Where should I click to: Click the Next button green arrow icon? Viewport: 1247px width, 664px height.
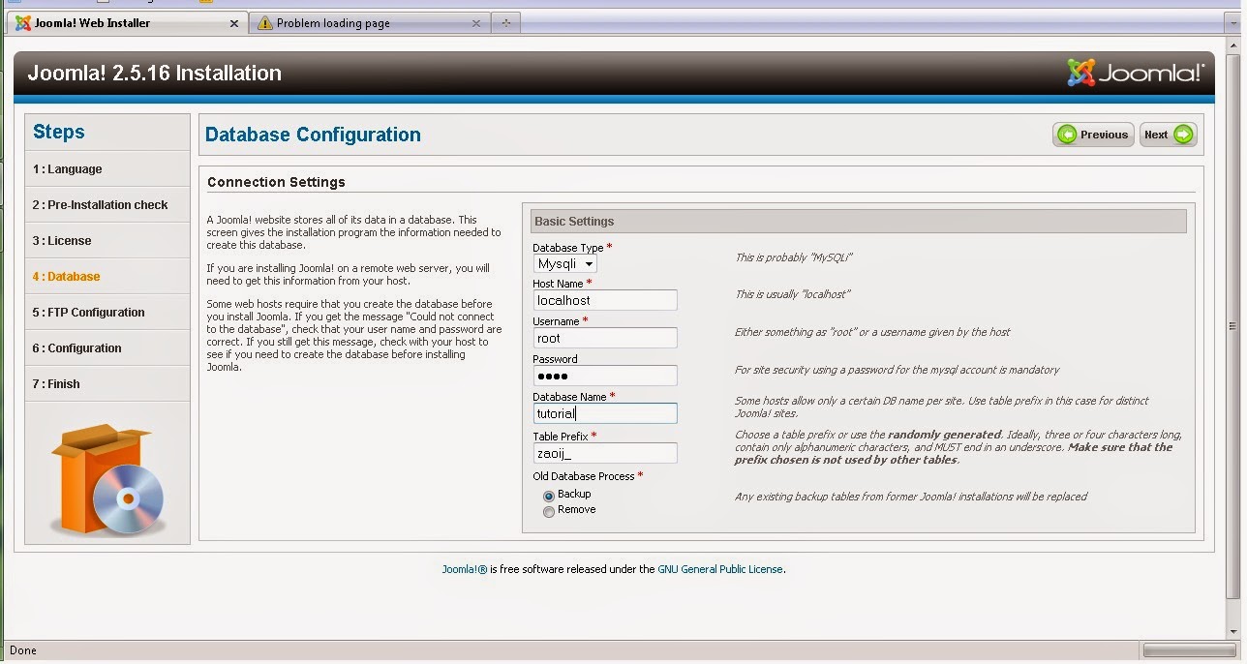click(1183, 135)
